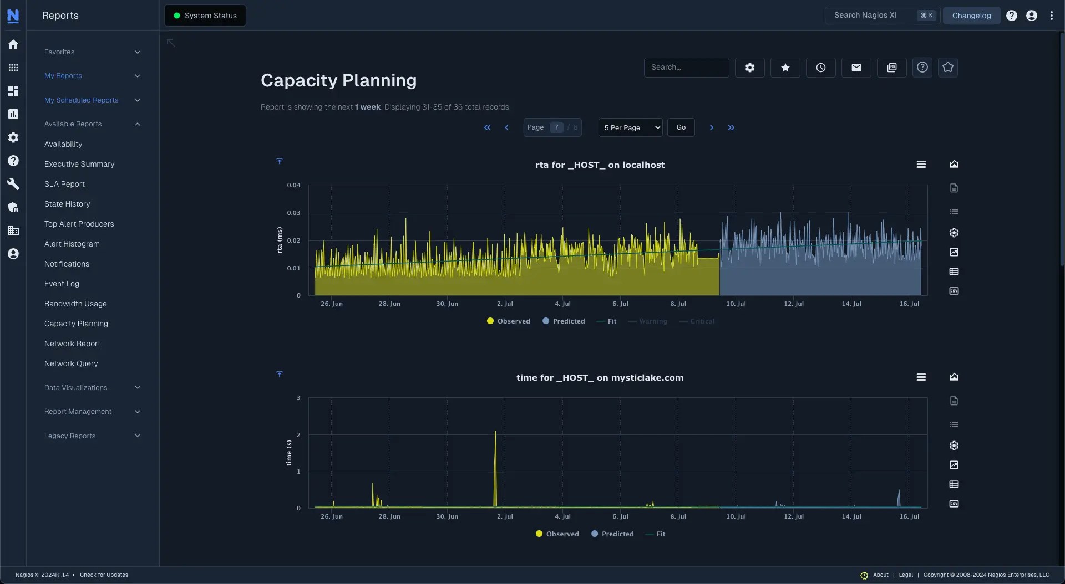Click the schedule report clock icon
This screenshot has height=584, width=1065.
coord(820,68)
